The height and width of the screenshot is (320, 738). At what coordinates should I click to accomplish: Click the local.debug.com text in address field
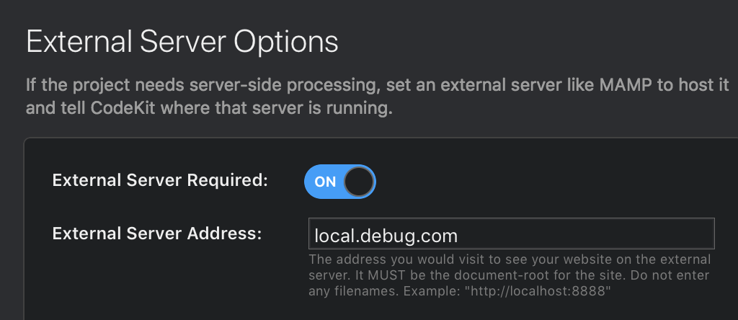click(386, 235)
